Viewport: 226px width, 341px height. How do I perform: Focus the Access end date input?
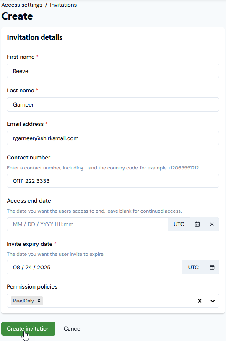(87, 224)
